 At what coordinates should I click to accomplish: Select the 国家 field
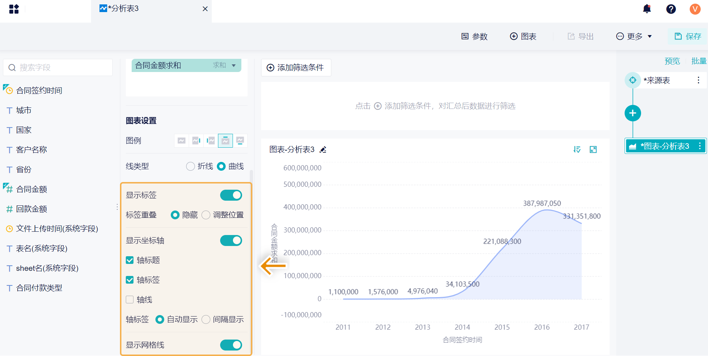(x=23, y=130)
